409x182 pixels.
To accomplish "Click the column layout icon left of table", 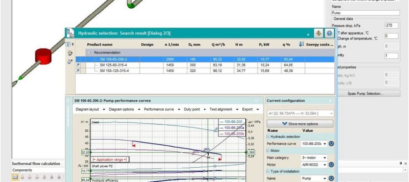I will coord(68,45).
